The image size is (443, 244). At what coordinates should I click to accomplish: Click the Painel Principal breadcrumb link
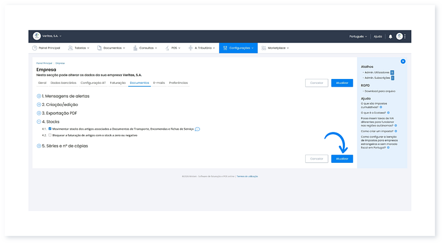click(44, 63)
